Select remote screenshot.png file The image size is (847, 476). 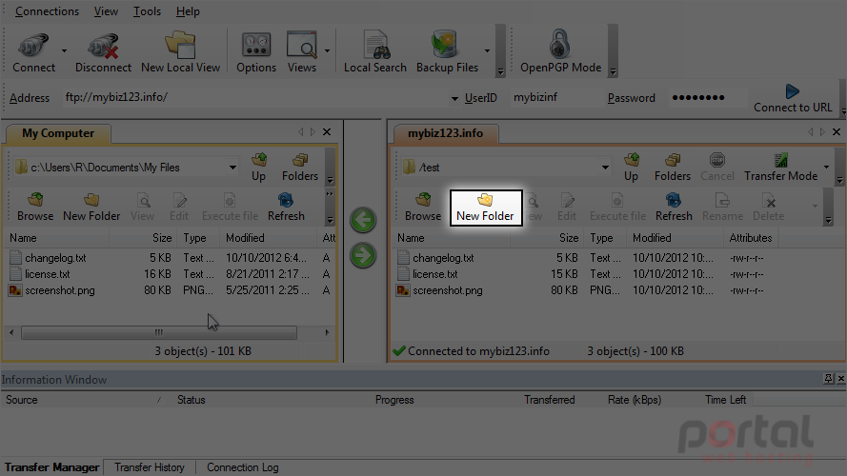click(x=447, y=290)
